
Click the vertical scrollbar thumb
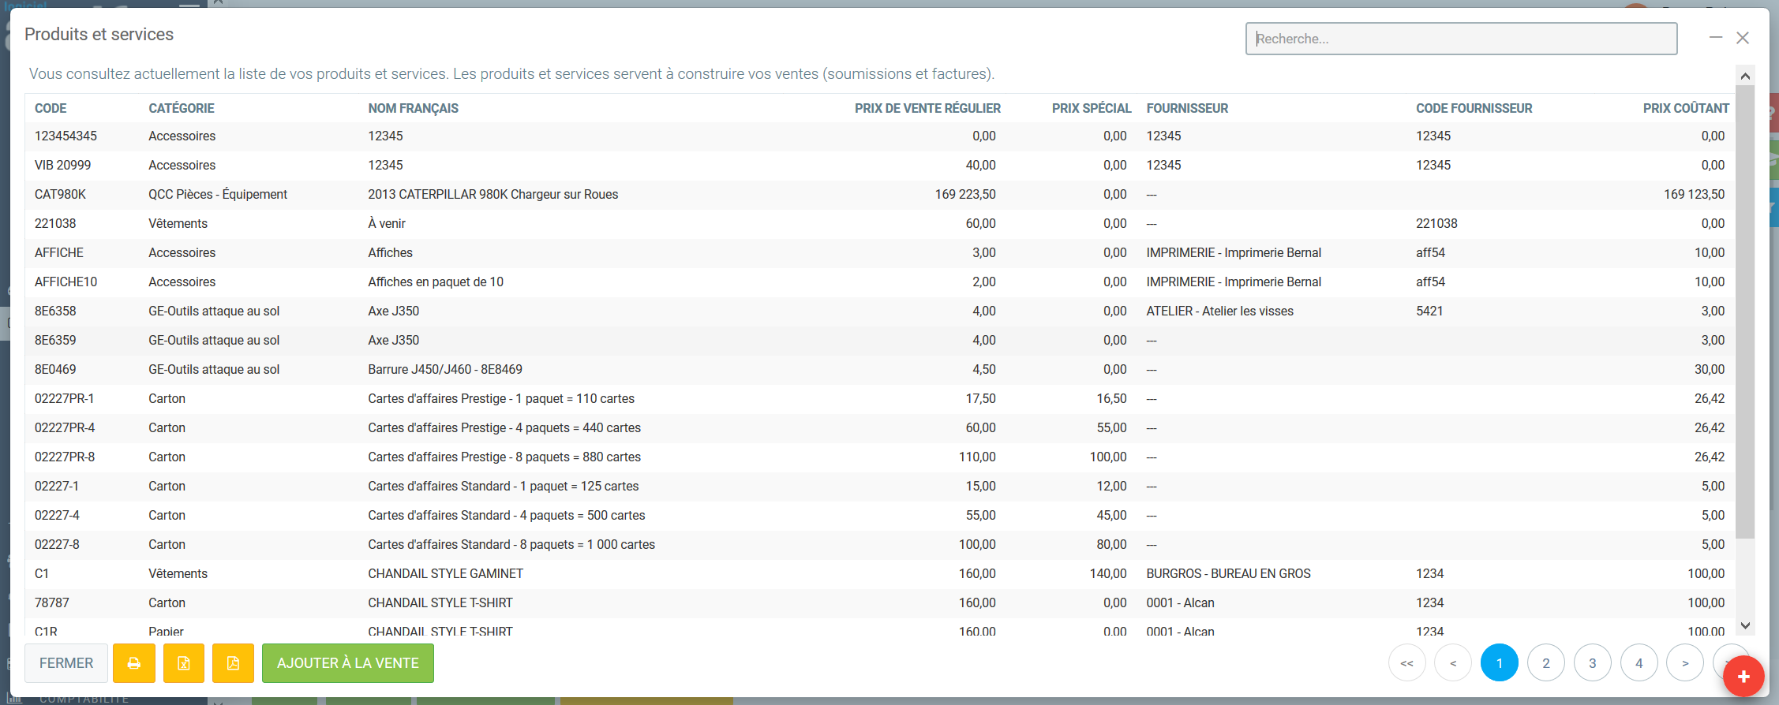[1745, 315]
